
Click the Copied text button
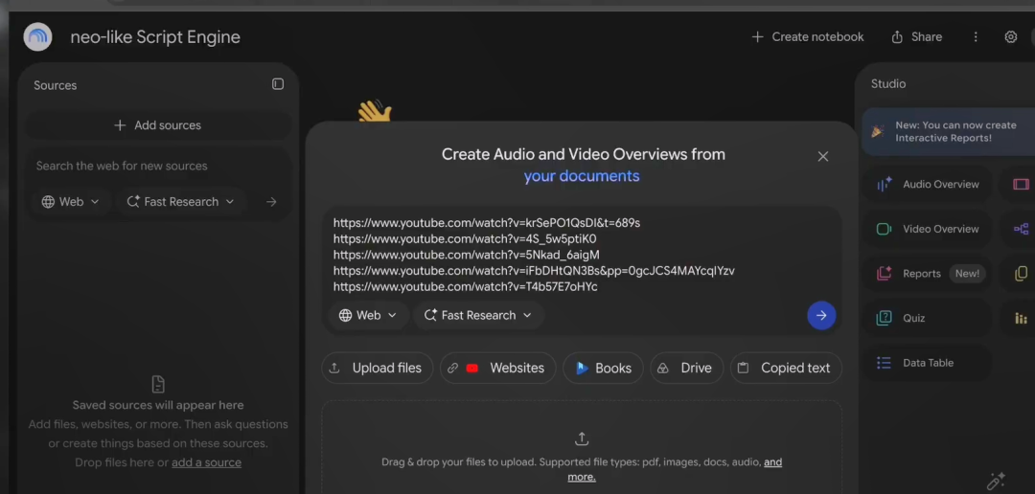click(x=786, y=368)
